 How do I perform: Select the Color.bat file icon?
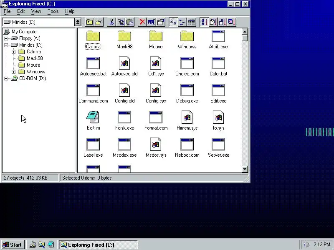218,63
